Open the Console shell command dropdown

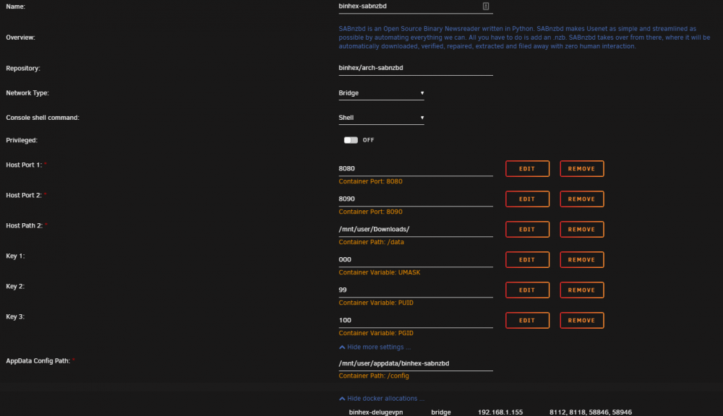pyautogui.click(x=381, y=118)
